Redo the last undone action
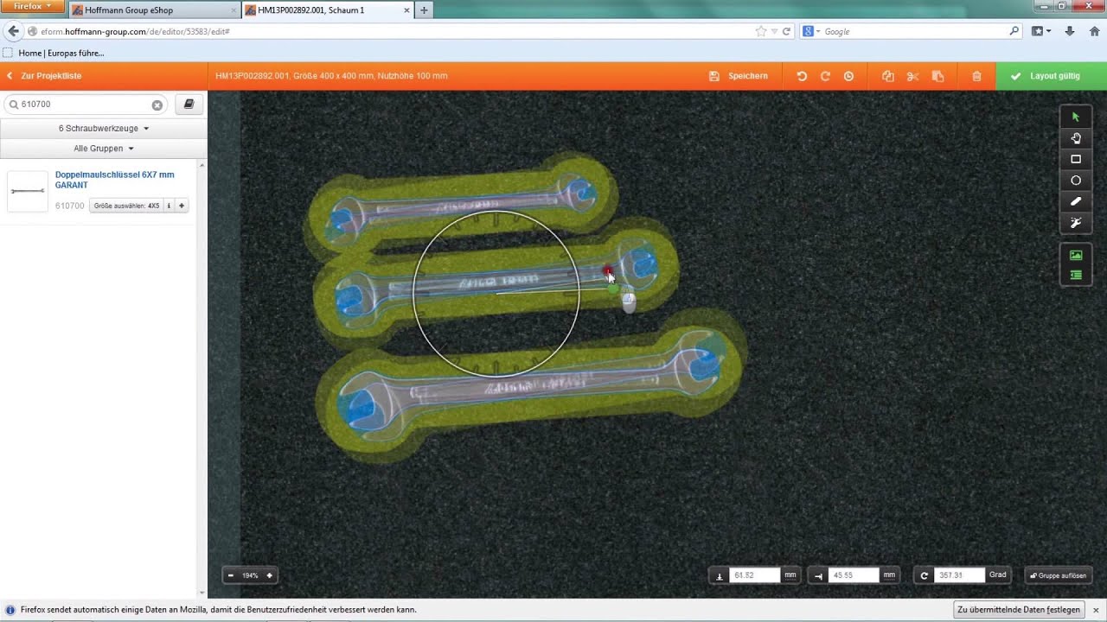The width and height of the screenshot is (1107, 622). point(825,76)
